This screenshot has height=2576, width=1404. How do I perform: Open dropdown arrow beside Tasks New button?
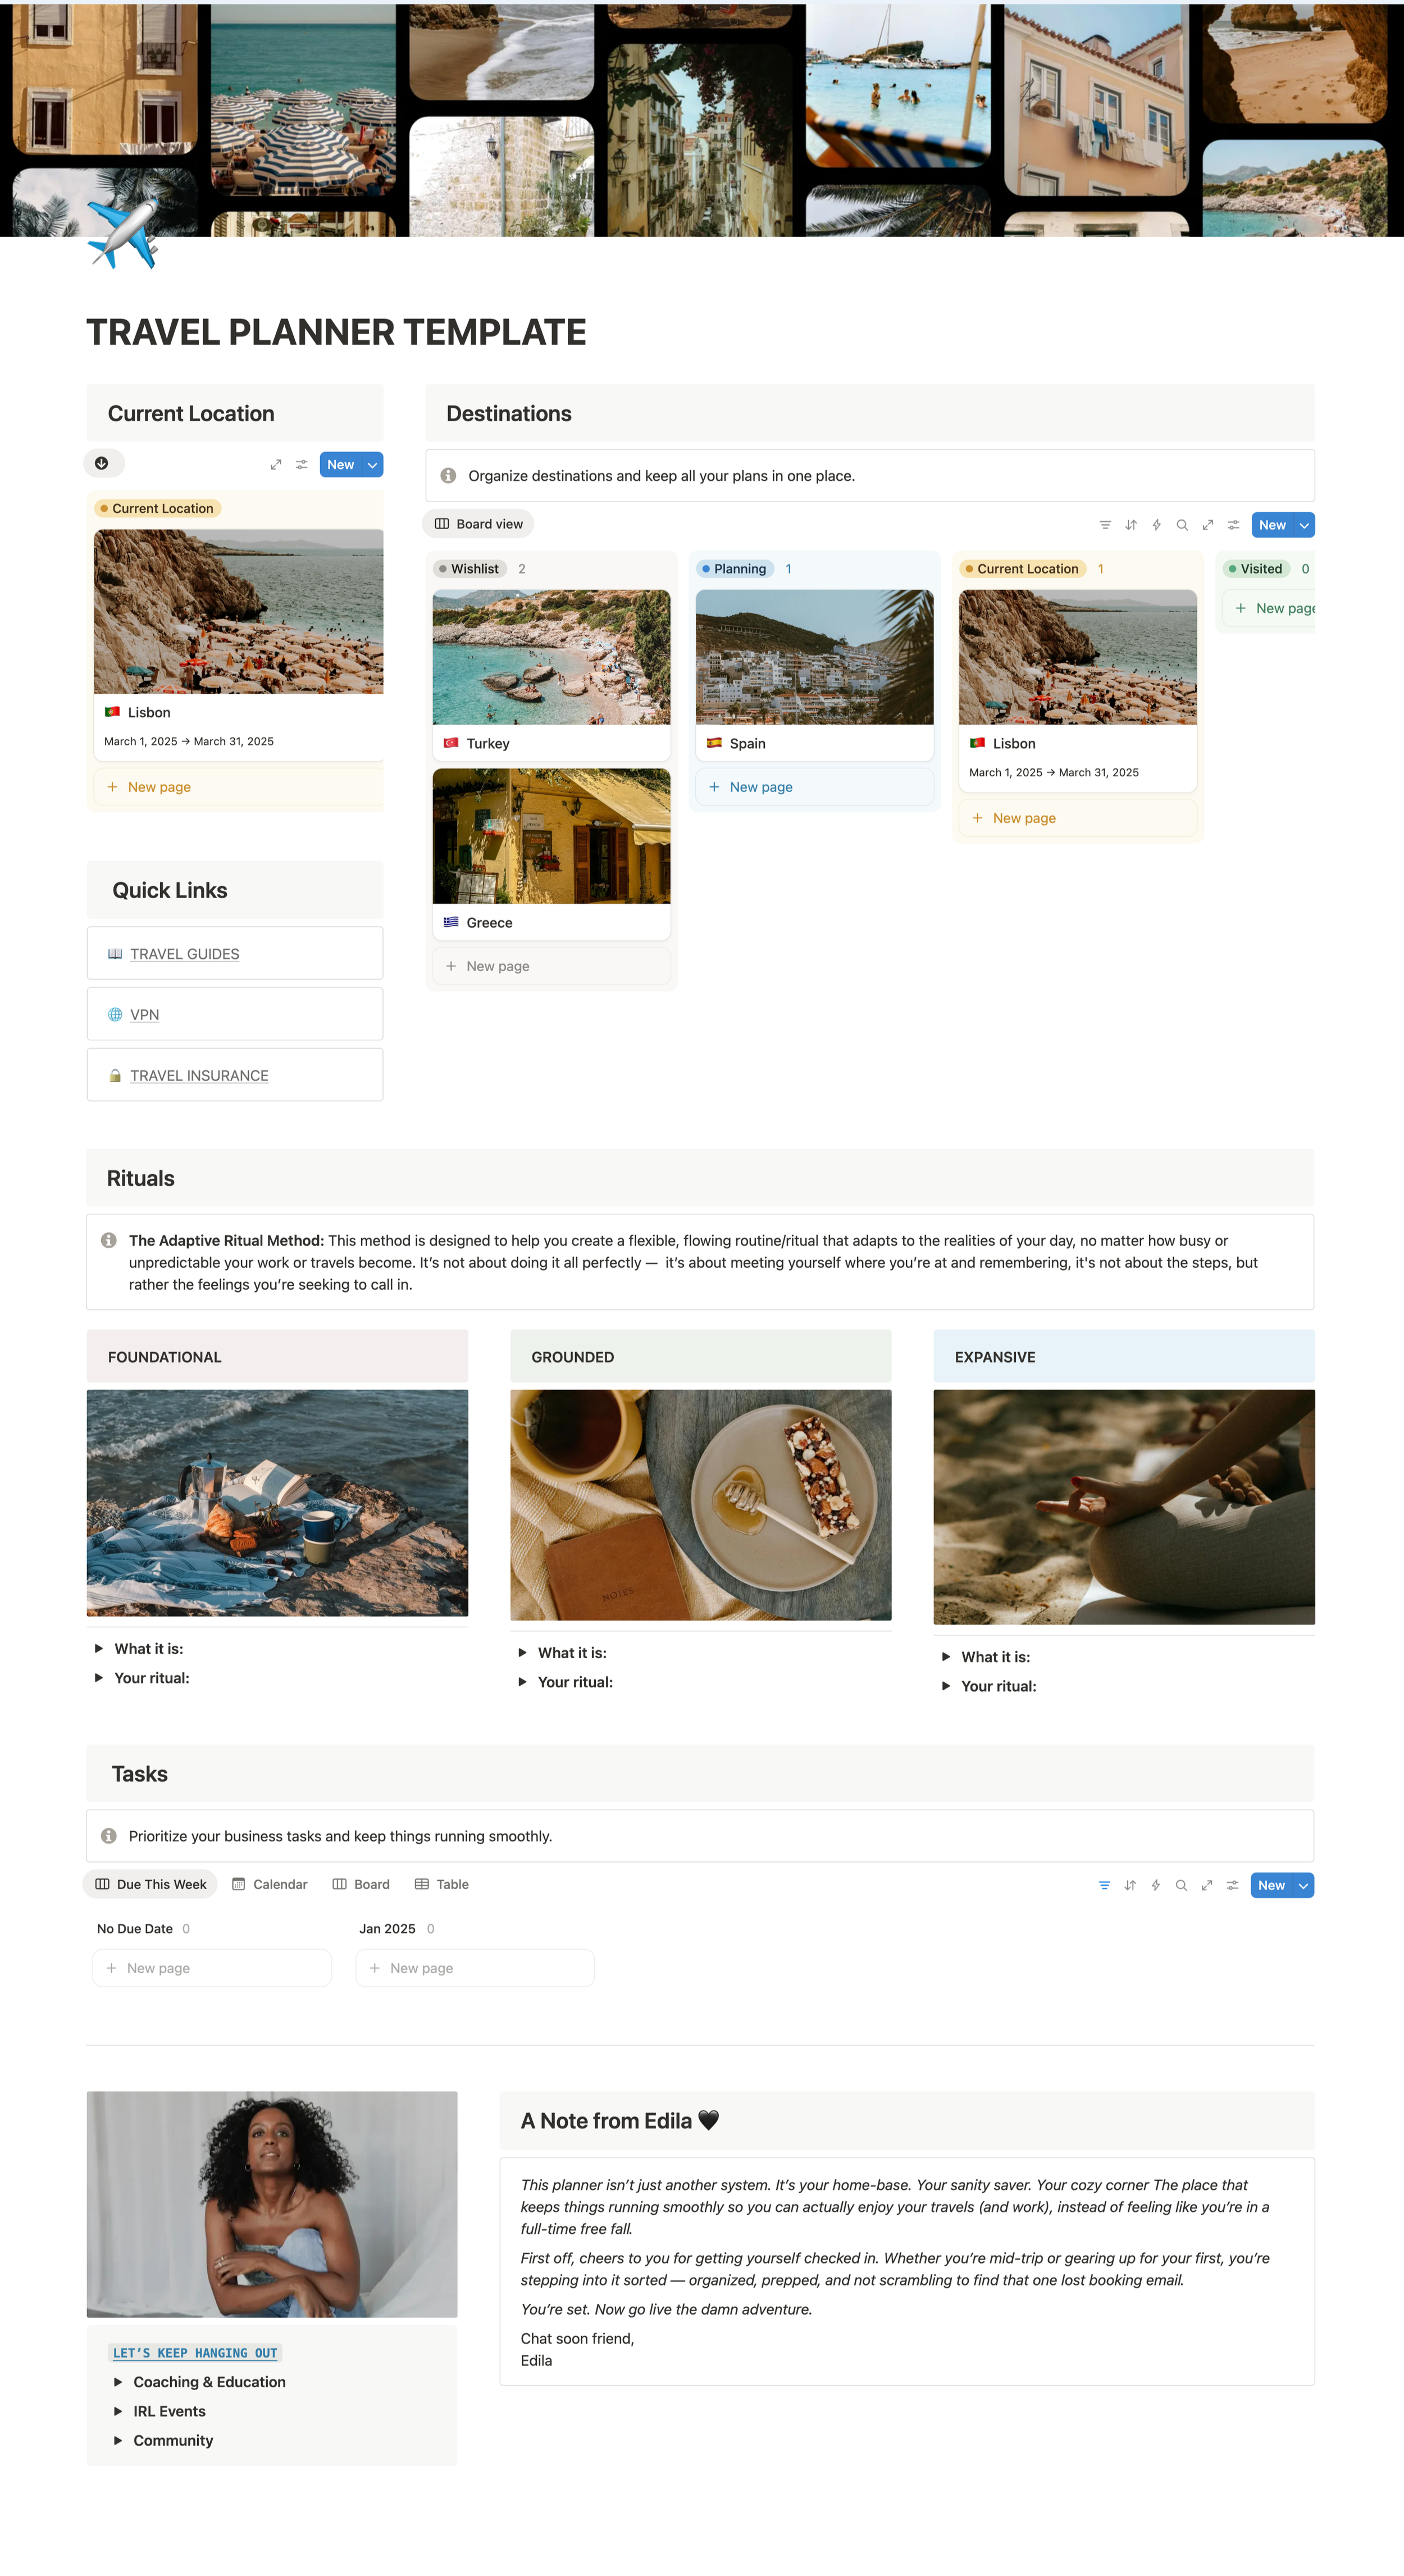[1303, 1885]
